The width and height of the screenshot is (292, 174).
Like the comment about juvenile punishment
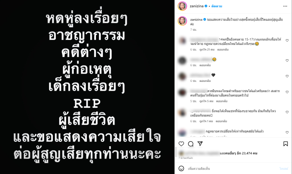[287, 92]
